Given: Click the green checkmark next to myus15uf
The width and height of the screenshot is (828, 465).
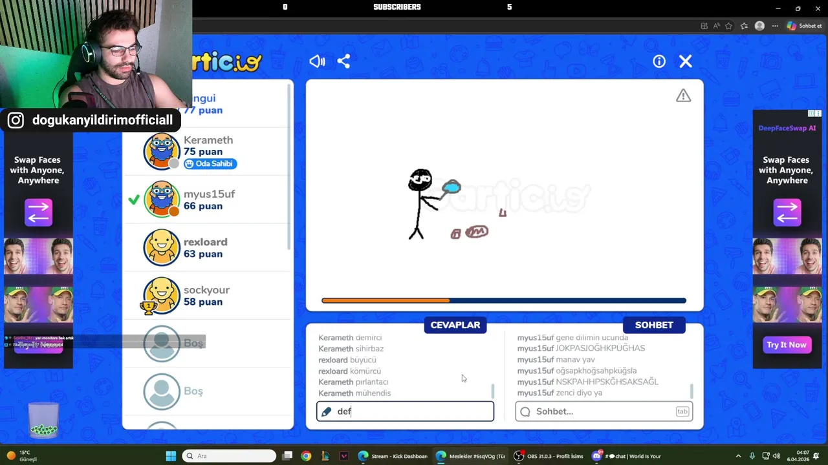Looking at the screenshot, I should (x=134, y=200).
